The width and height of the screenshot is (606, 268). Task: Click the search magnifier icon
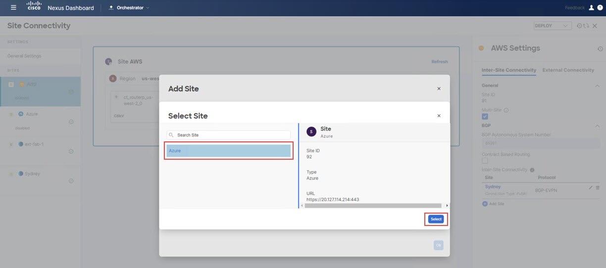172,135
